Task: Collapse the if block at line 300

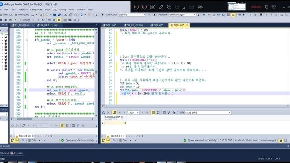Action: [x=27, y=40]
